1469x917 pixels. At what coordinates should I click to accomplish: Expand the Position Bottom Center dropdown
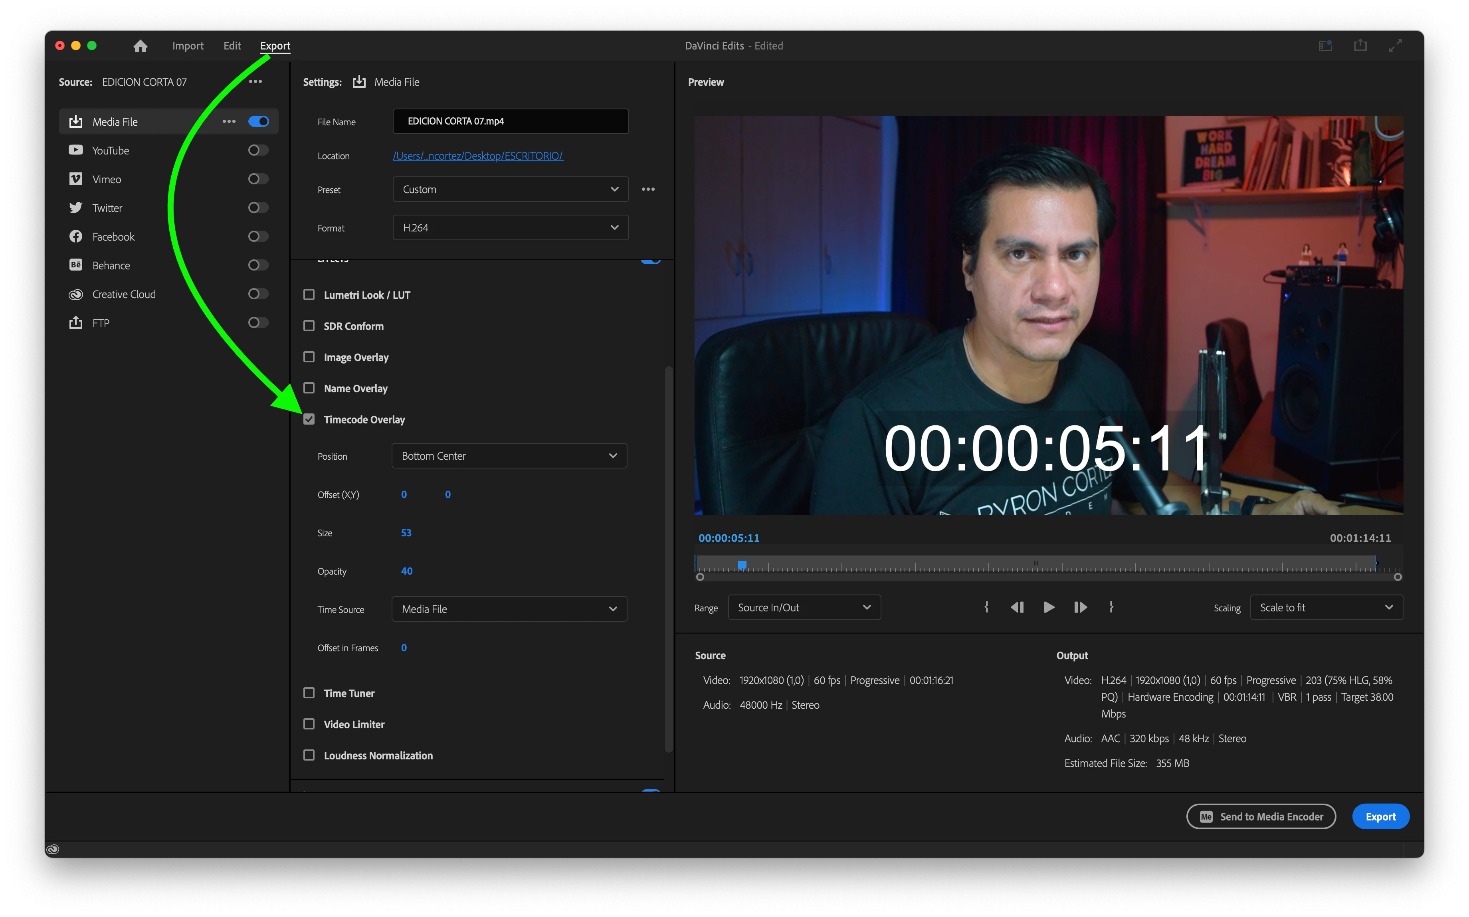[509, 456]
